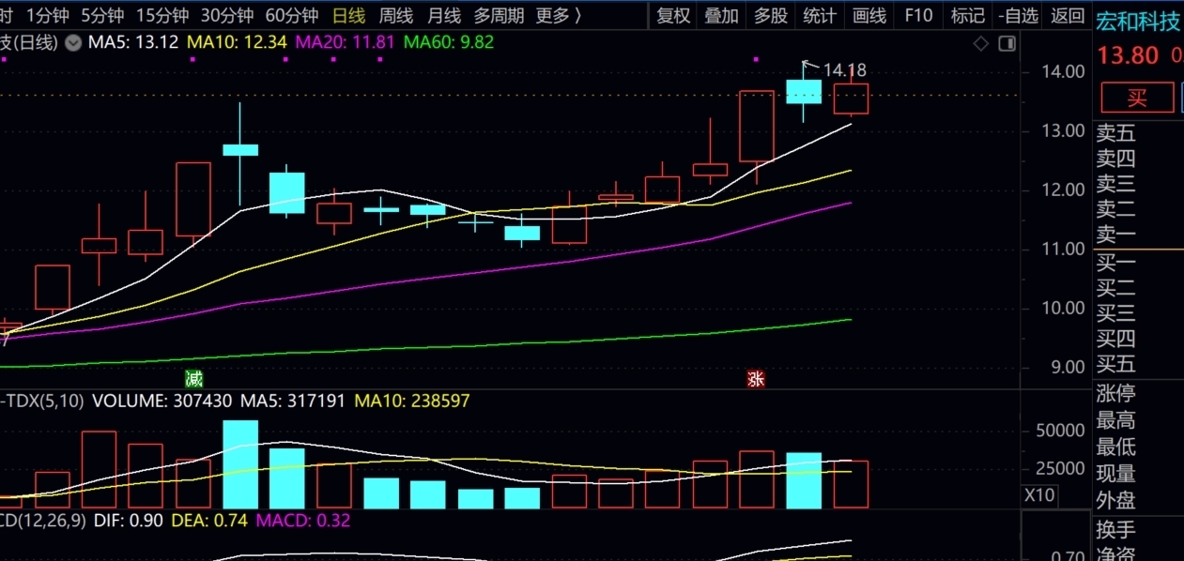Click the diamond marker icon above the chart

click(x=981, y=43)
